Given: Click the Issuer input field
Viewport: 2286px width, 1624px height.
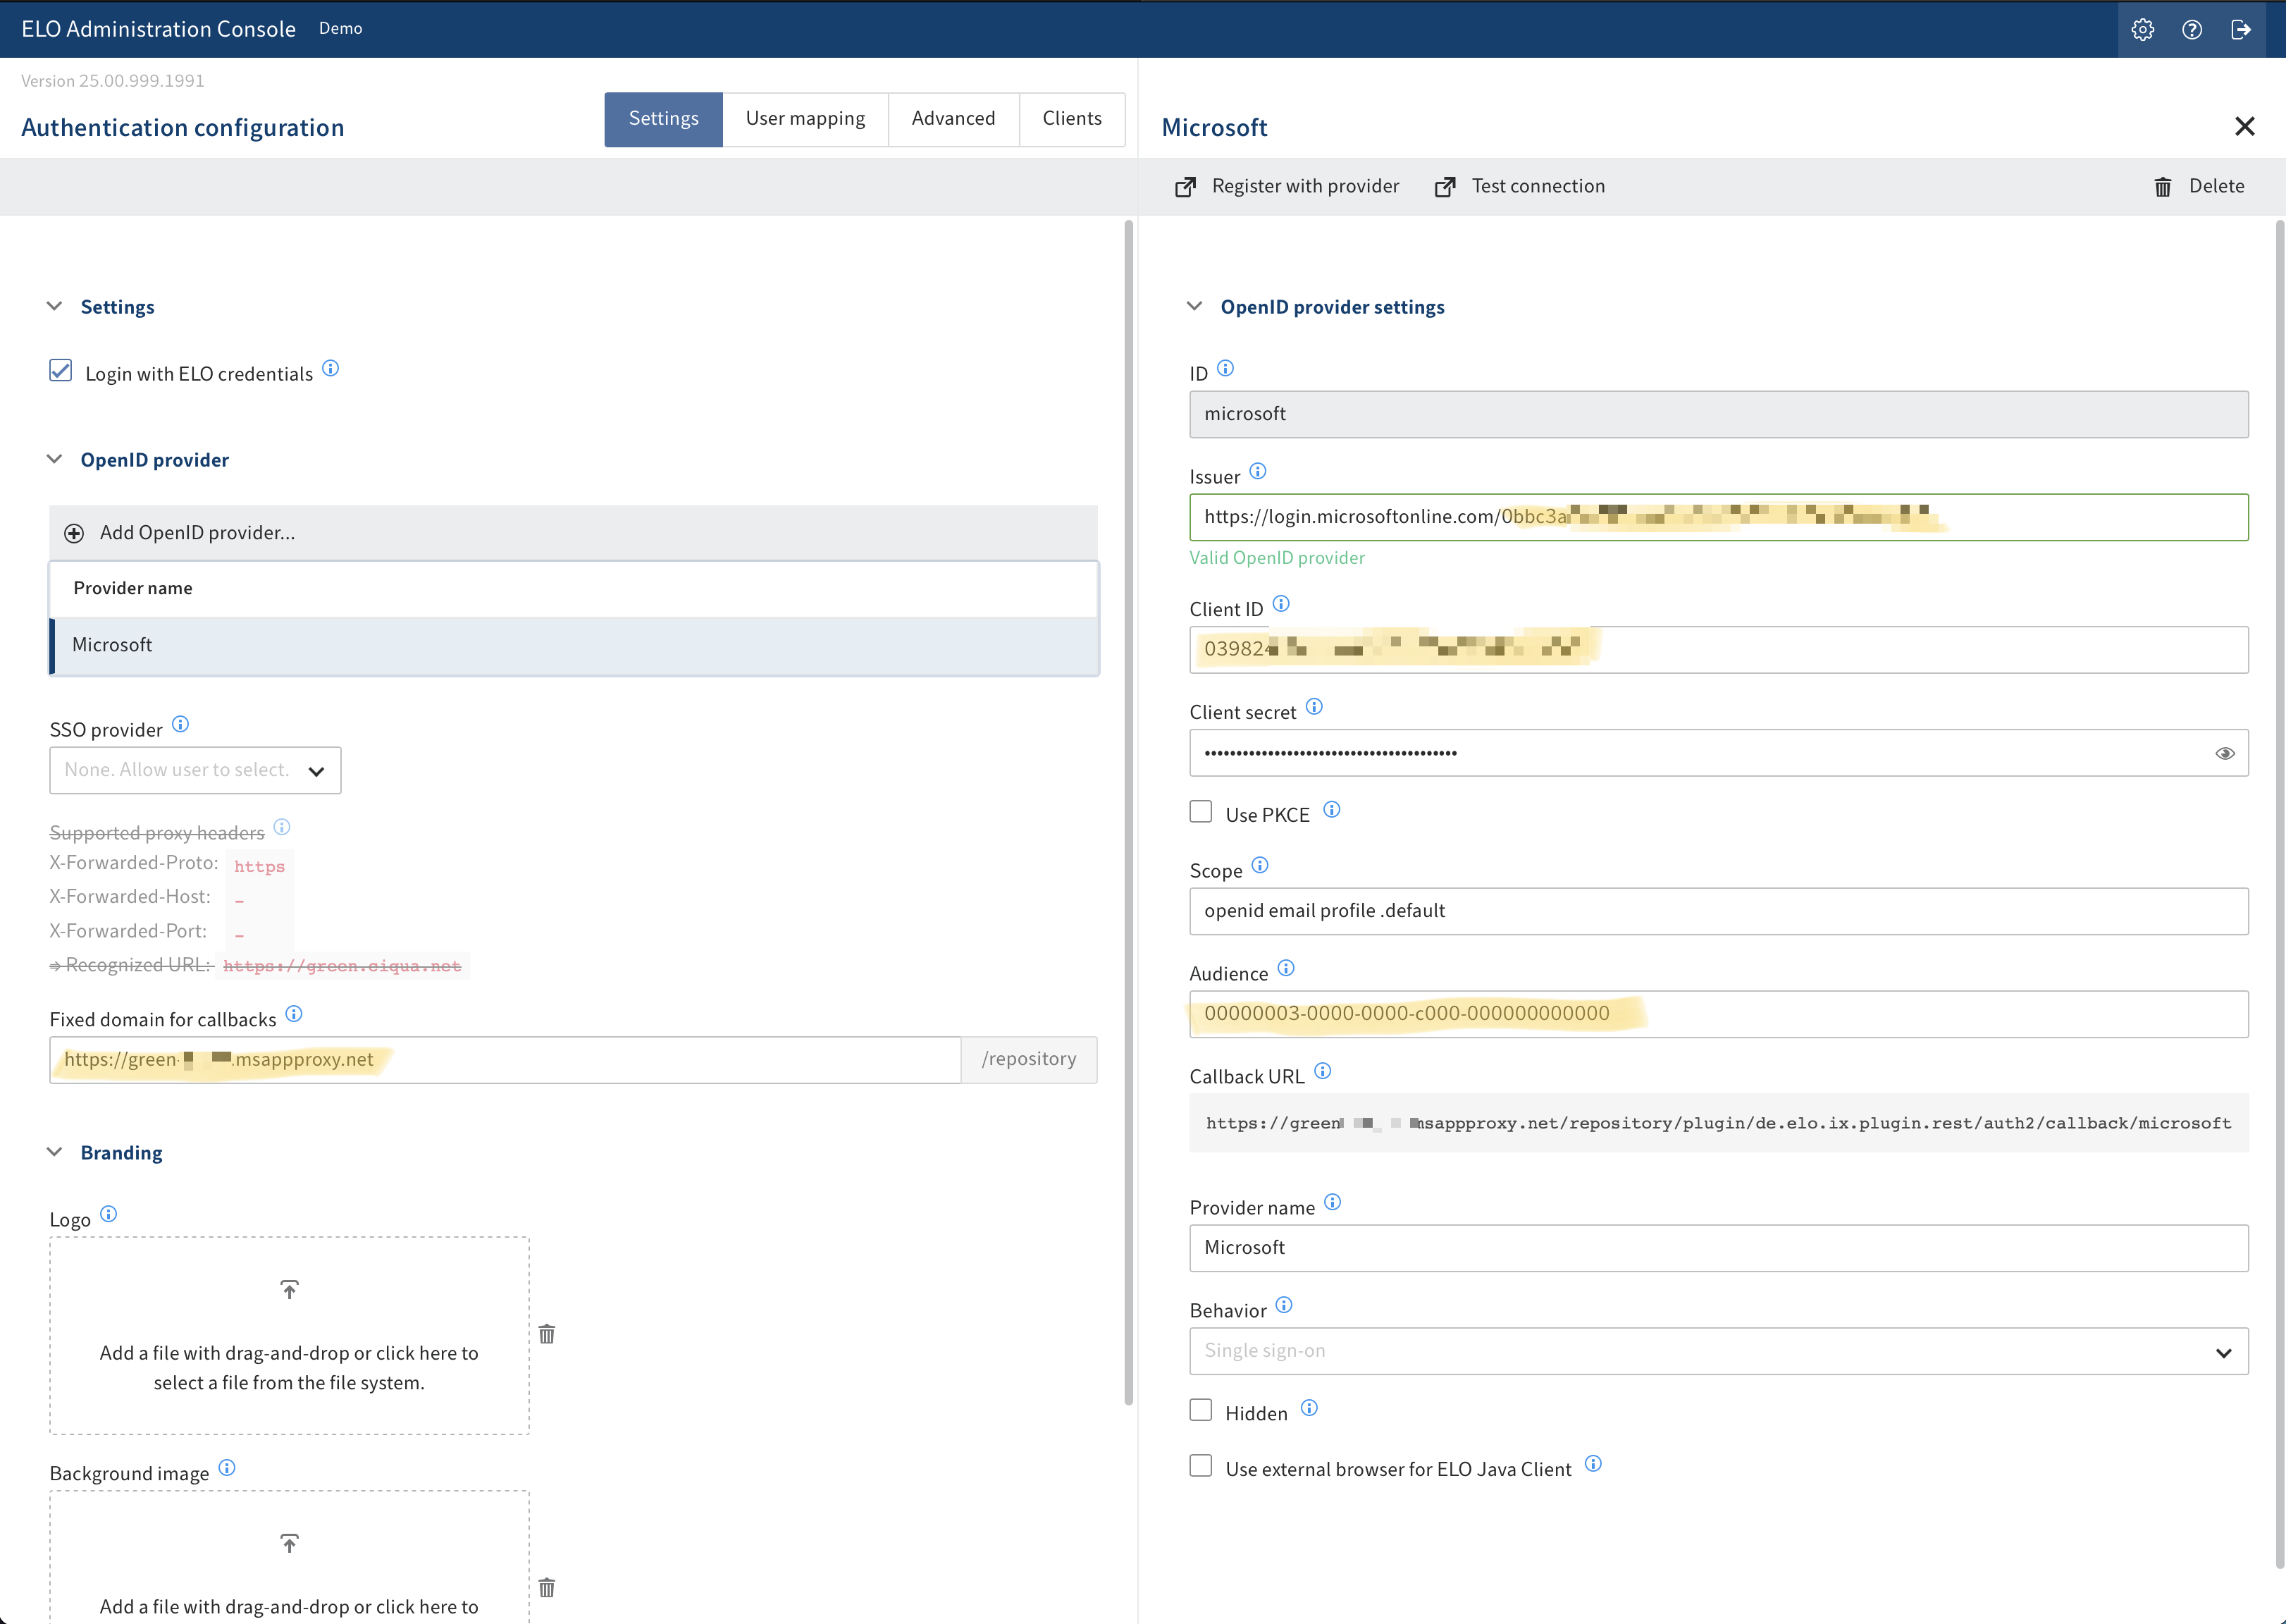Looking at the screenshot, I should click(x=1719, y=517).
